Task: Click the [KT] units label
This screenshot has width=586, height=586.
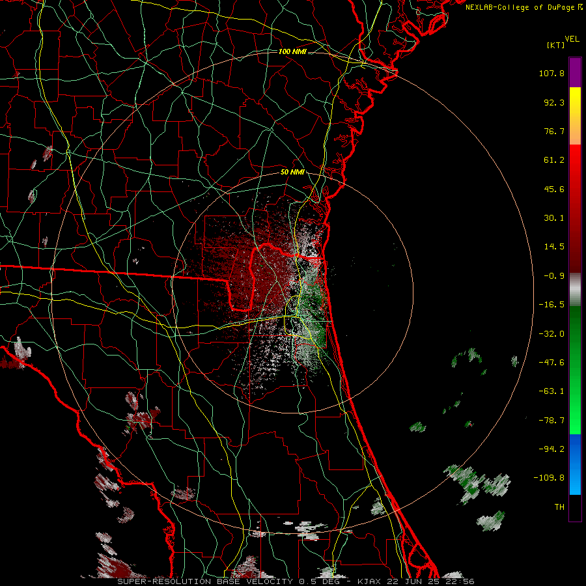Action: 556,45
